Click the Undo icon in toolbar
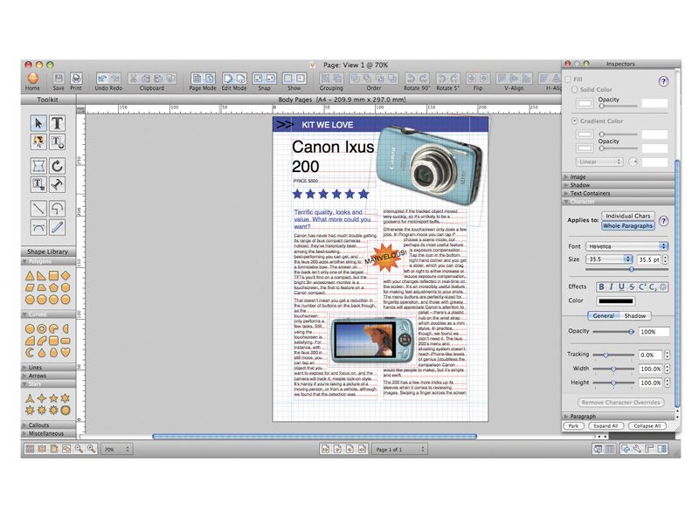Viewport: 699px width, 524px height. pos(102,79)
